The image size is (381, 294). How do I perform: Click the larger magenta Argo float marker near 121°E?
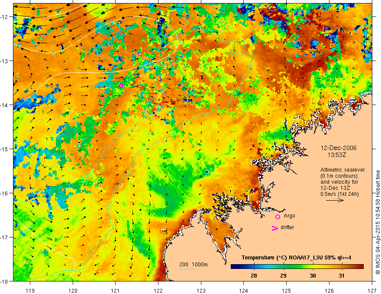pyautogui.click(x=121, y=86)
